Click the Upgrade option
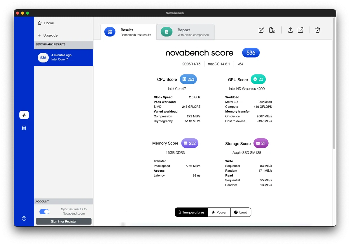Screen dimensions: 350x245 tap(48, 35)
